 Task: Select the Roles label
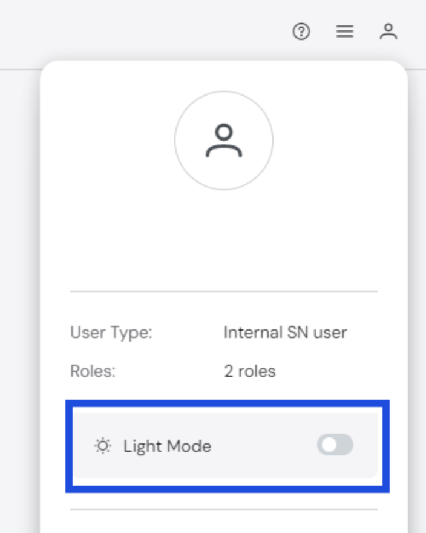tap(93, 371)
